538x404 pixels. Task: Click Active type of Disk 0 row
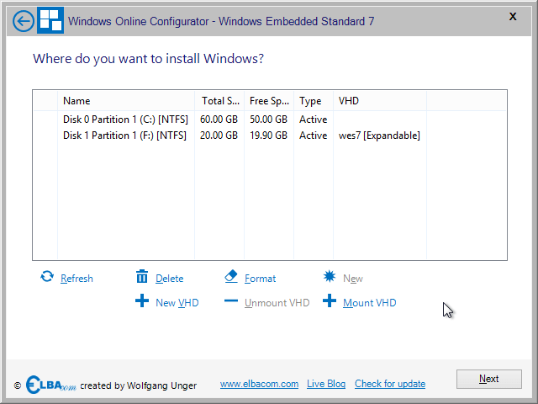(314, 120)
